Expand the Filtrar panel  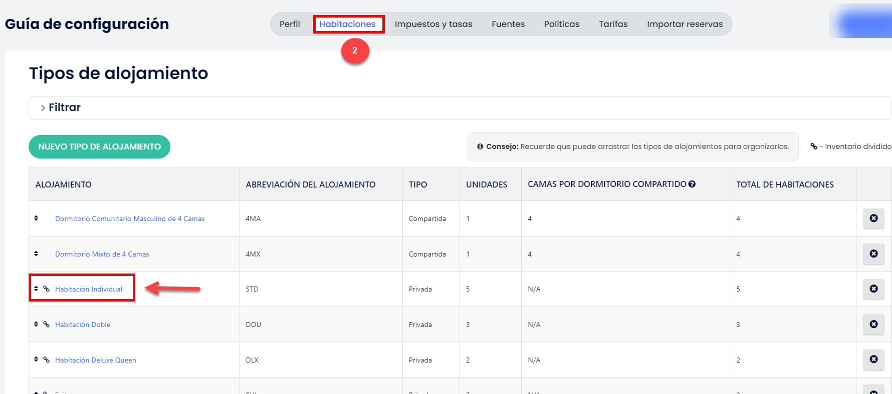(x=60, y=107)
